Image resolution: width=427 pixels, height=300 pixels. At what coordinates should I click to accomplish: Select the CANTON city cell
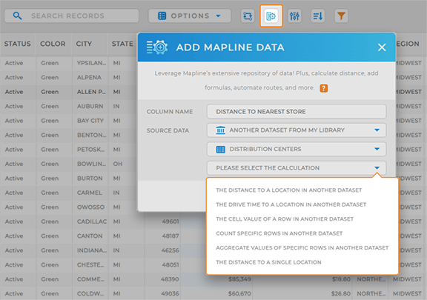click(x=90, y=236)
